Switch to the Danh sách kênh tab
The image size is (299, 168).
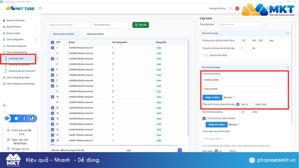95,34
